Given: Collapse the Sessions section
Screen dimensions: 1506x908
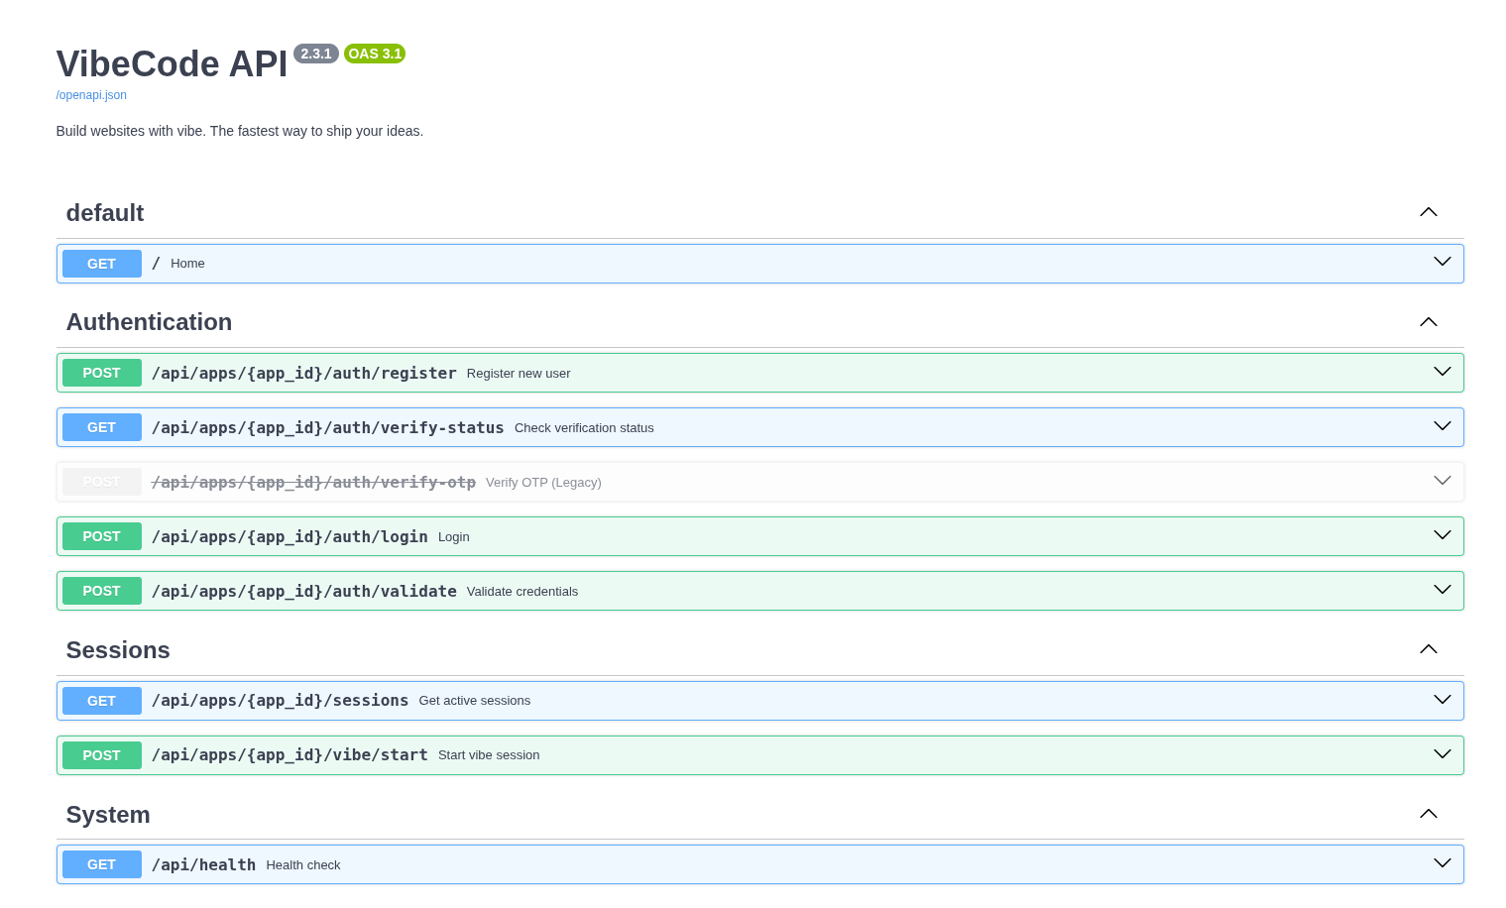Looking at the screenshot, I should pyautogui.click(x=1428, y=648).
